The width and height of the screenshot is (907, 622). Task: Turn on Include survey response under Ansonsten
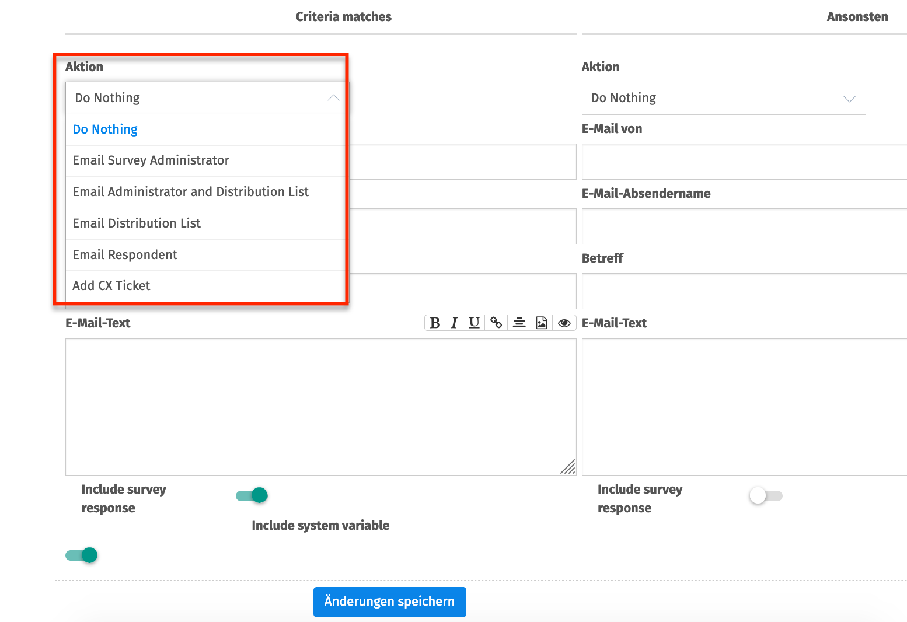pyautogui.click(x=766, y=495)
